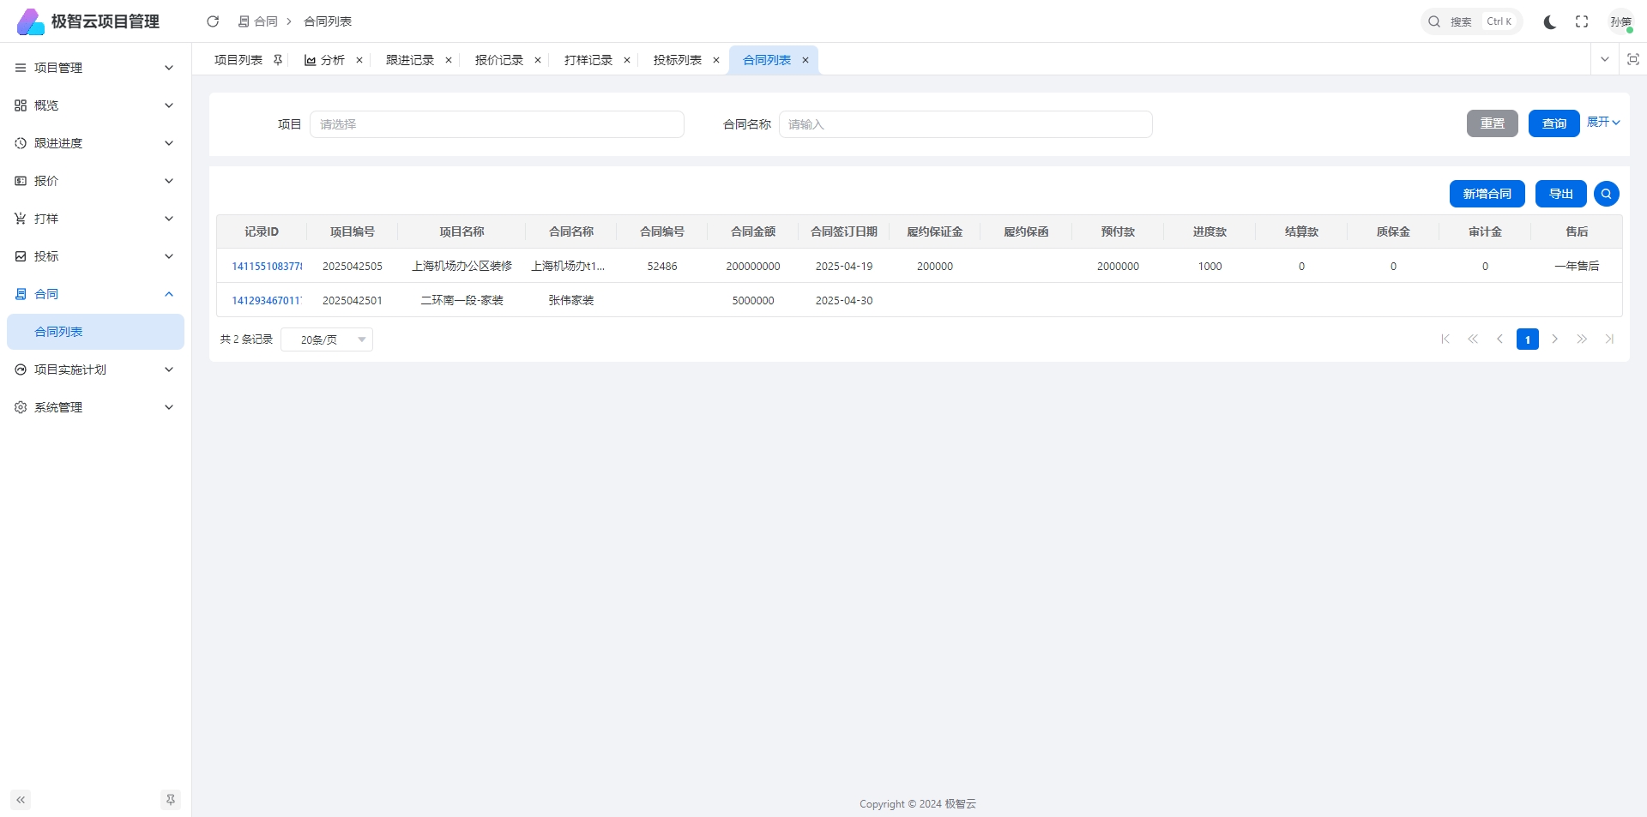The width and height of the screenshot is (1647, 817).
Task: Click the round blue search icon button
Action: 1606,194
